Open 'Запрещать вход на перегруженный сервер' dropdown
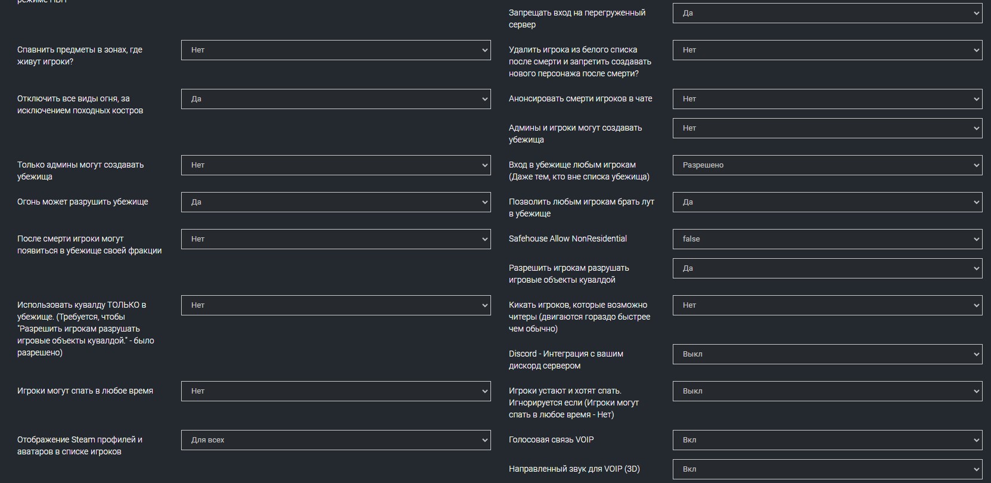 click(827, 13)
